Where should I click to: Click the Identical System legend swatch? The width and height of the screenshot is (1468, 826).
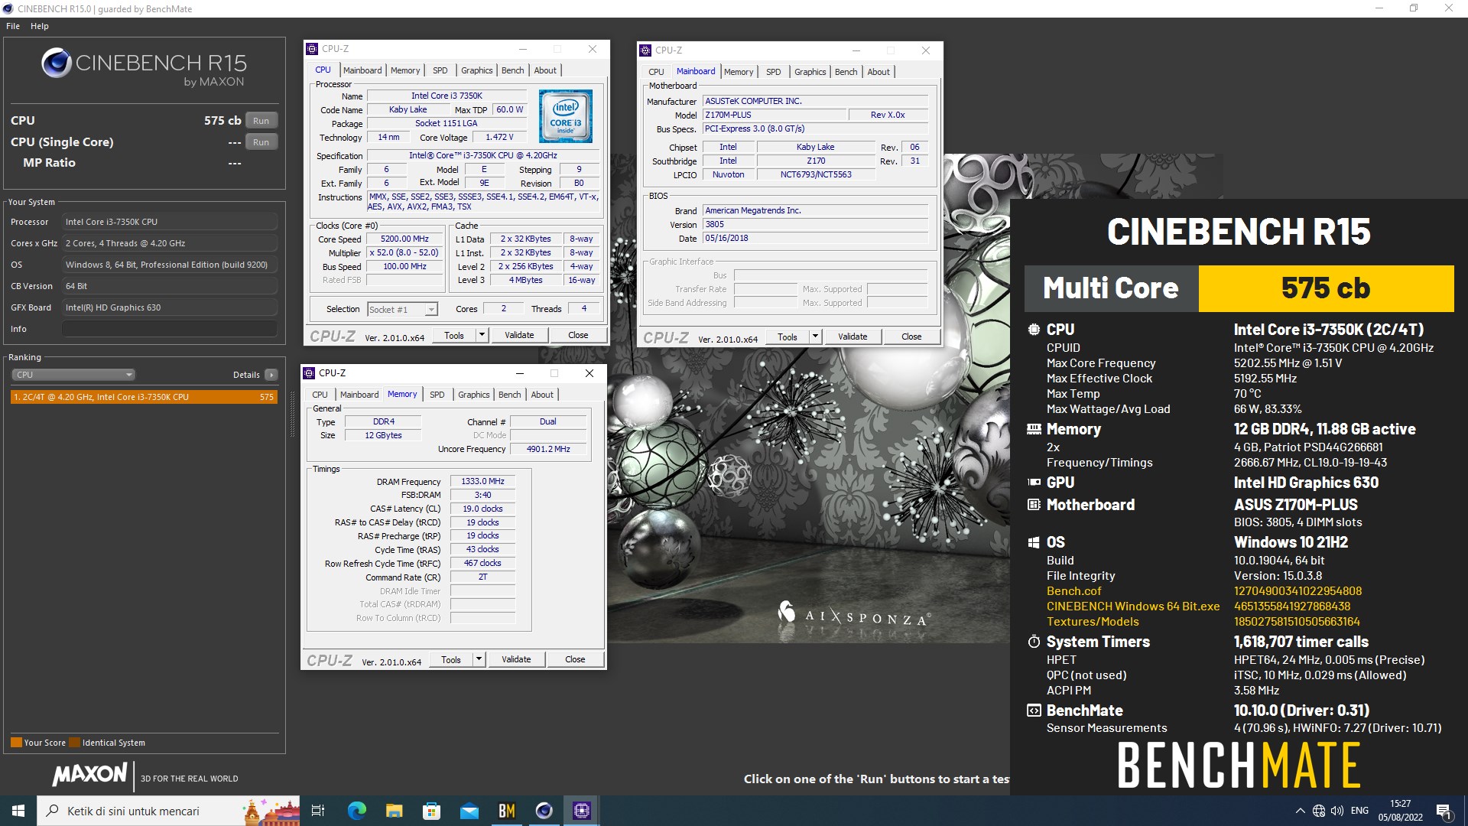pyautogui.click(x=74, y=743)
